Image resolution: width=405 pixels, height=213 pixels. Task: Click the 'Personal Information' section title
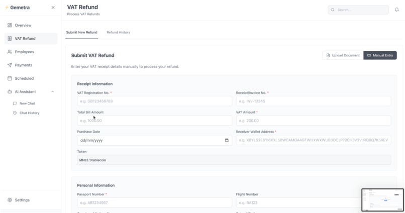[96, 185]
